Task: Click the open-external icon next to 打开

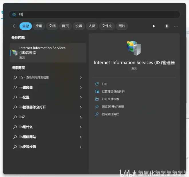Action: click(x=97, y=84)
